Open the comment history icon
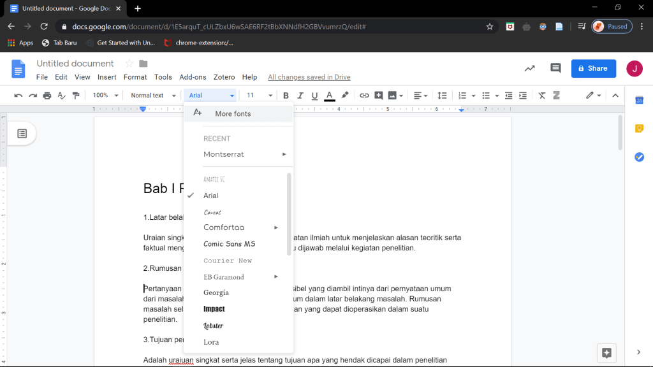The width and height of the screenshot is (653, 367). pyautogui.click(x=555, y=69)
